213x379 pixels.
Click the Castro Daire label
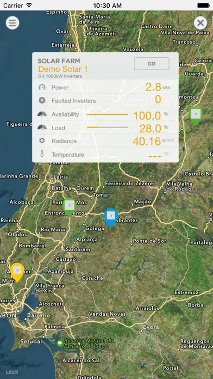[157, 26]
